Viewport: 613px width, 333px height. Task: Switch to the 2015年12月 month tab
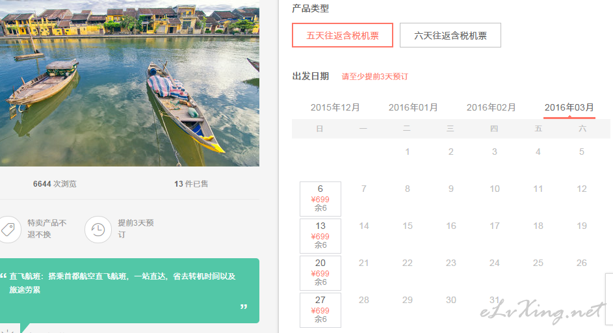(x=335, y=107)
